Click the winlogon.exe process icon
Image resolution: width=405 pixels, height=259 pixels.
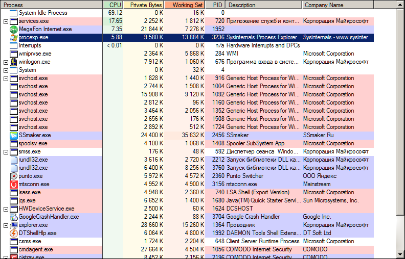[x=14, y=62]
